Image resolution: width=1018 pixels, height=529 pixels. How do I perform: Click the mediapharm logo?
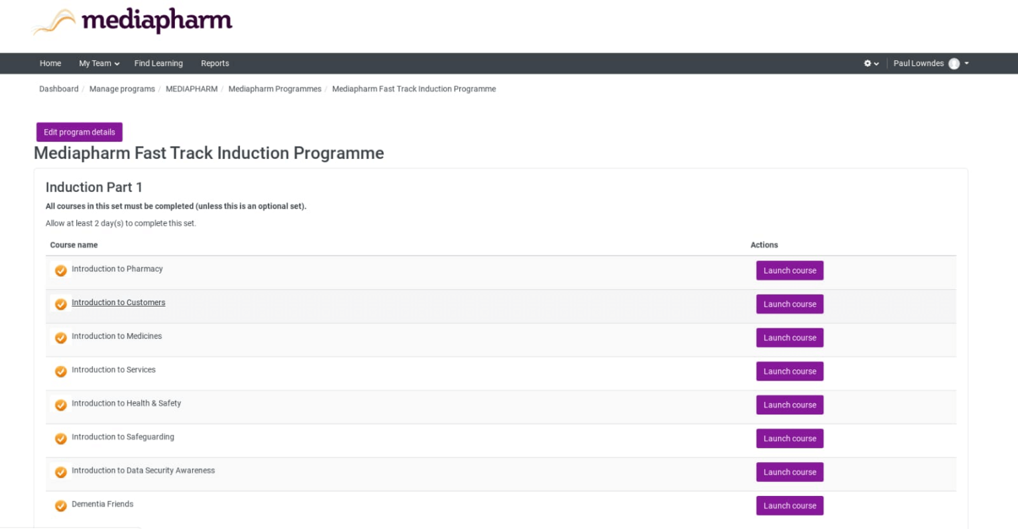click(x=133, y=21)
